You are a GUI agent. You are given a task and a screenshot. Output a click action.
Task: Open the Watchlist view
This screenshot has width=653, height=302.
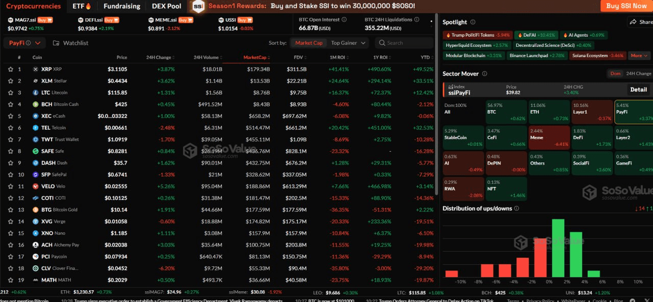70,43
